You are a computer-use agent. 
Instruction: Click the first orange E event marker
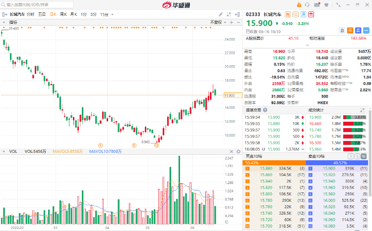click(100, 145)
